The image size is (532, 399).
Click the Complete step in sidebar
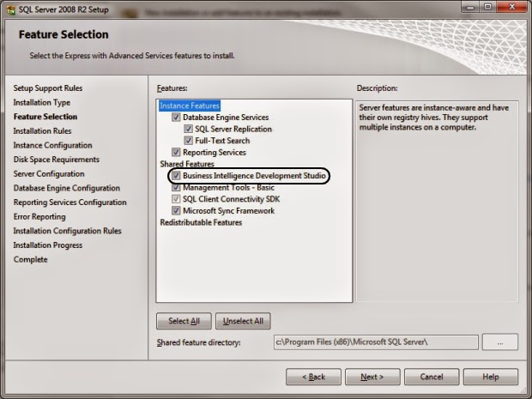click(x=31, y=259)
